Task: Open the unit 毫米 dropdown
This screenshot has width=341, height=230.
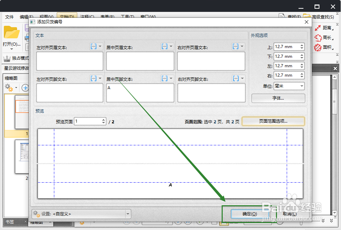Action: coord(289,86)
